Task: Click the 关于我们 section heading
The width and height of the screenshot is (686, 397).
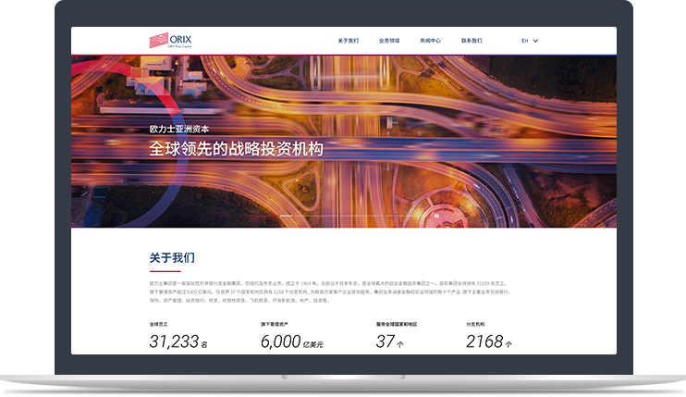Action: tap(172, 258)
